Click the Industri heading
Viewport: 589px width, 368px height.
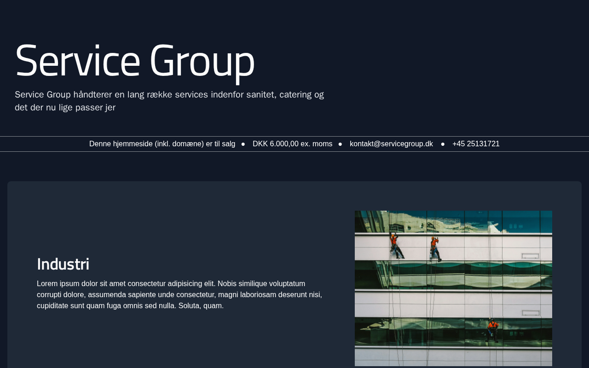[x=63, y=264]
